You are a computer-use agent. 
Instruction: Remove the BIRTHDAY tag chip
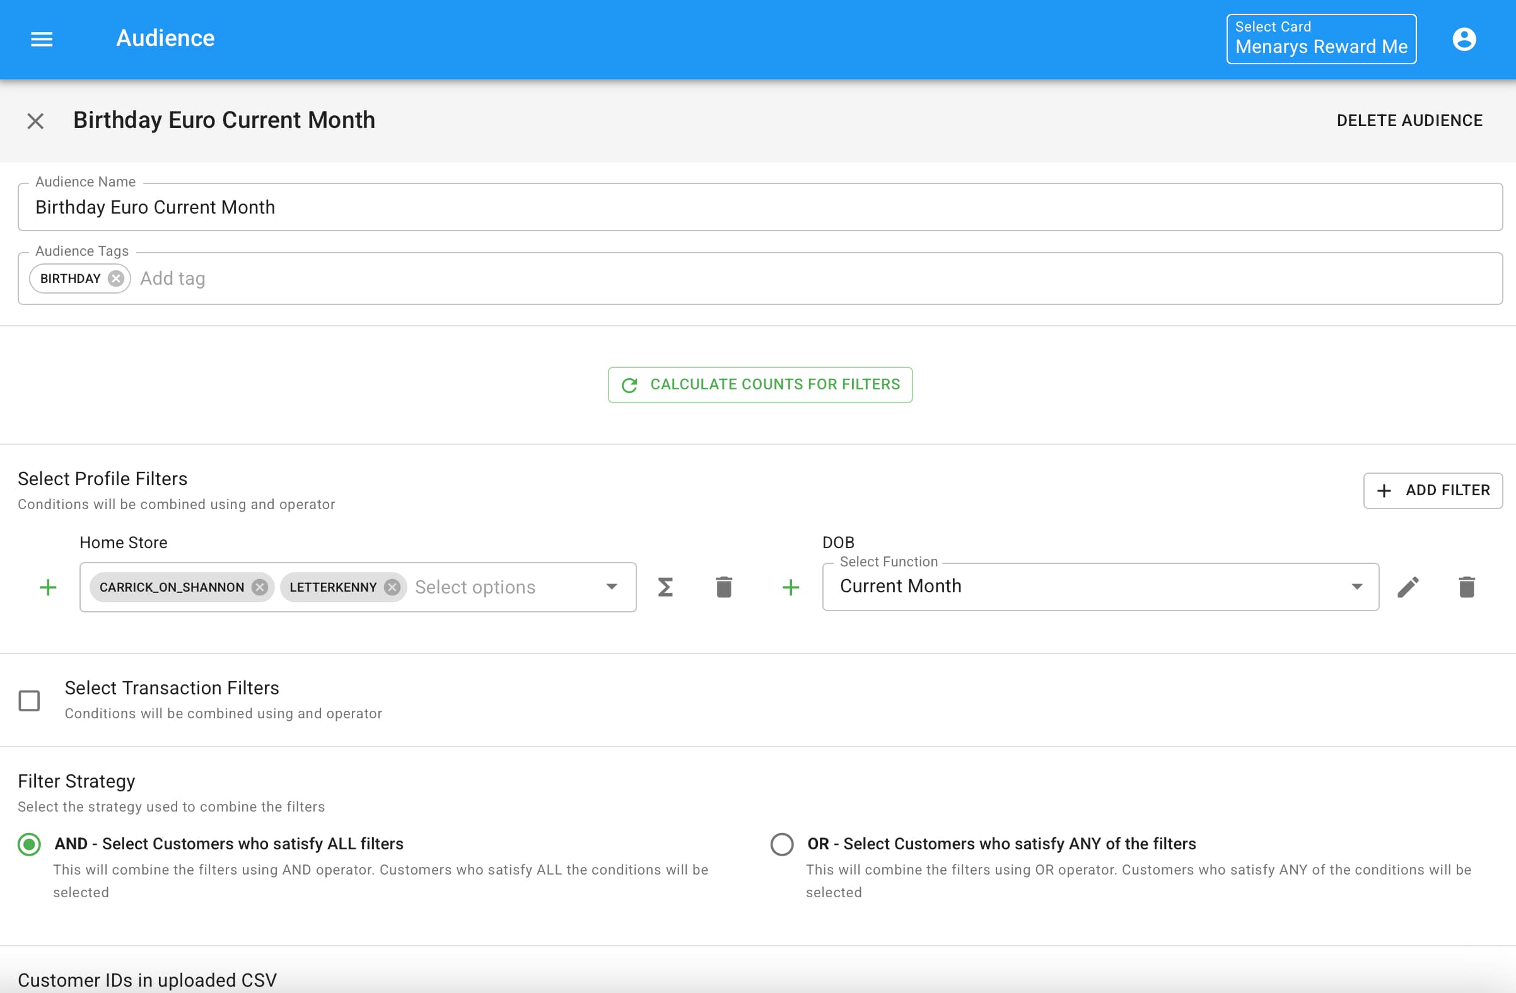click(x=115, y=278)
